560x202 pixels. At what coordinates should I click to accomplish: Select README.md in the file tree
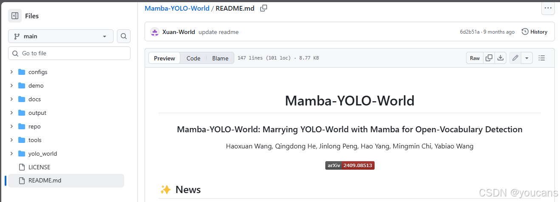[66, 180]
